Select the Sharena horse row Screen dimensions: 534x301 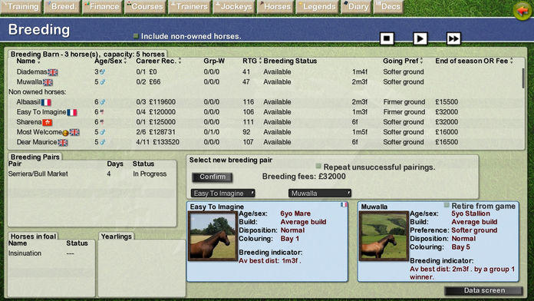click(265, 122)
